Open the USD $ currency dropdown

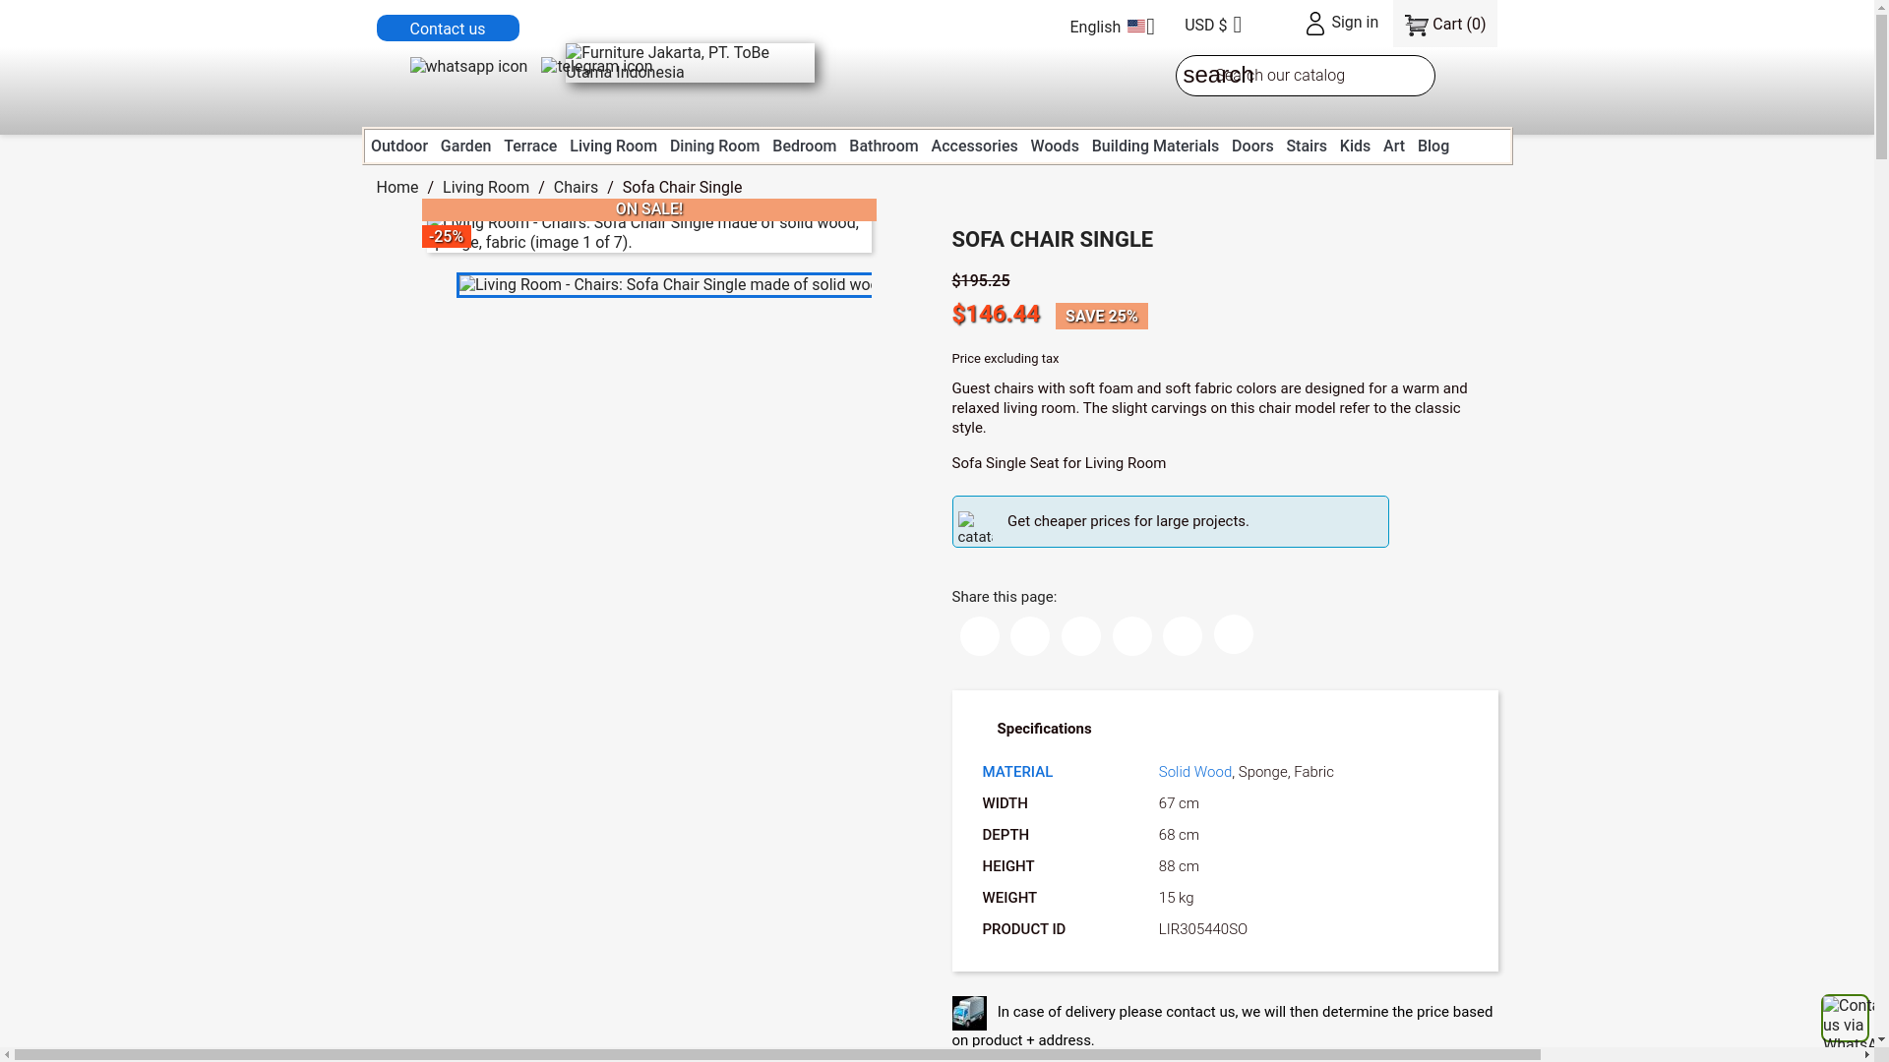pyautogui.click(x=1213, y=26)
